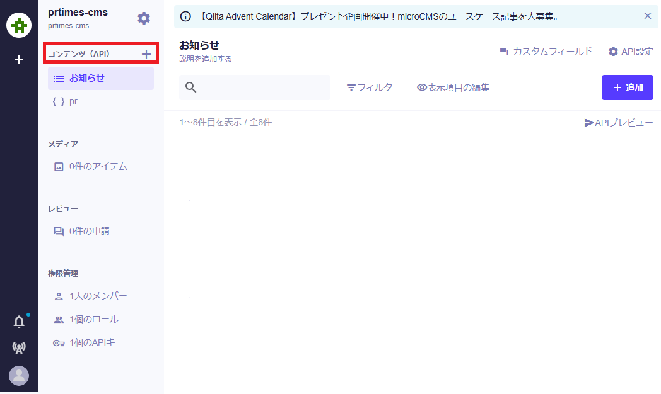
Task: Click the prtimes-cms service name heading
Action: click(x=78, y=13)
